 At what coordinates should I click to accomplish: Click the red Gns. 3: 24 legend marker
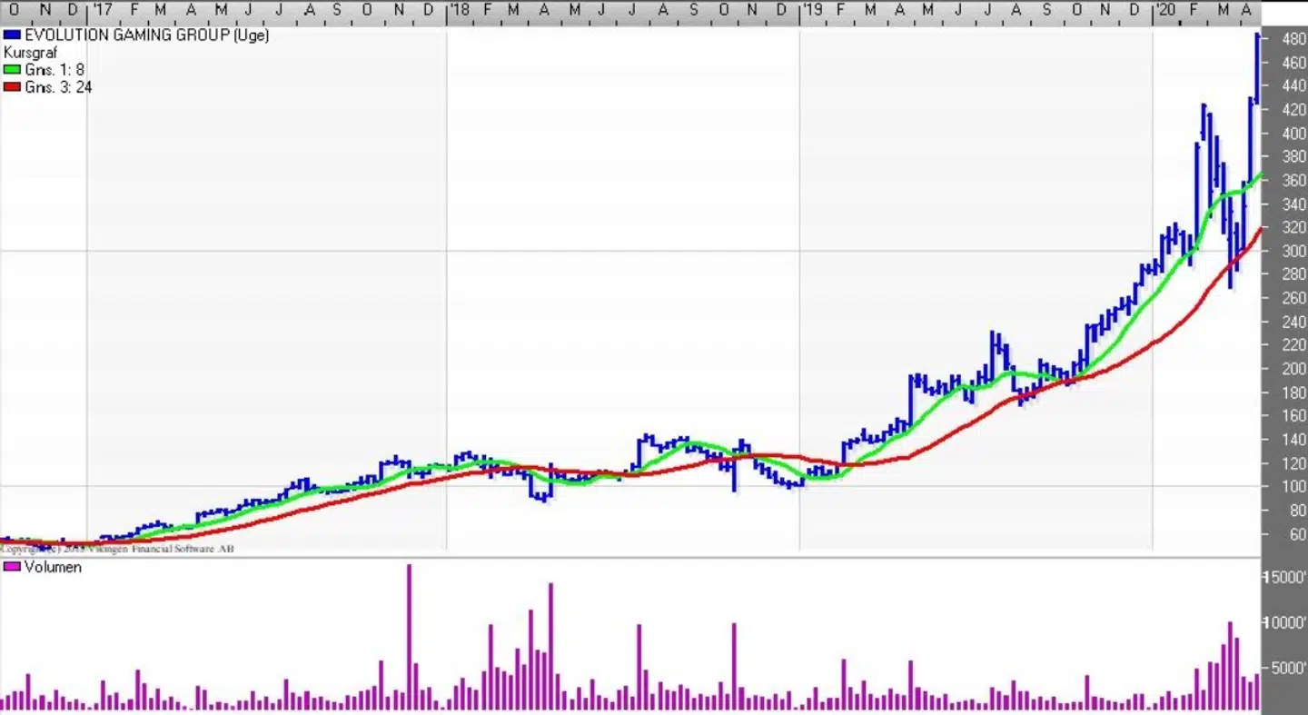click(x=10, y=87)
